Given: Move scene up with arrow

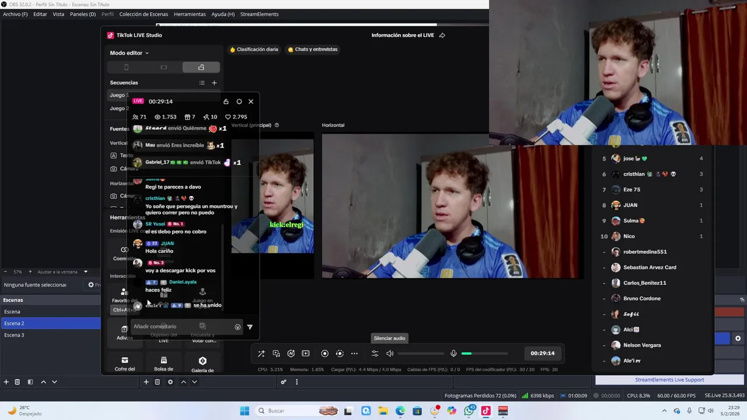Looking at the screenshot, I should tap(43, 382).
